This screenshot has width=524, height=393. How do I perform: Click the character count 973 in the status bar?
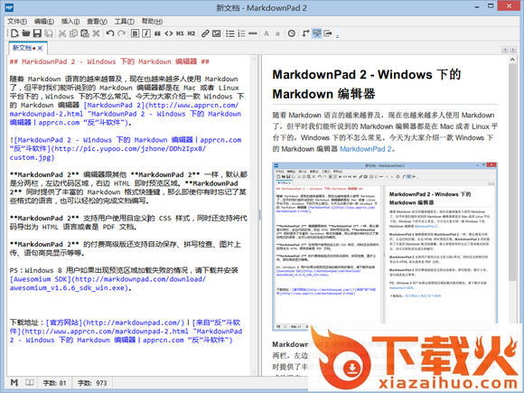[x=92, y=383]
